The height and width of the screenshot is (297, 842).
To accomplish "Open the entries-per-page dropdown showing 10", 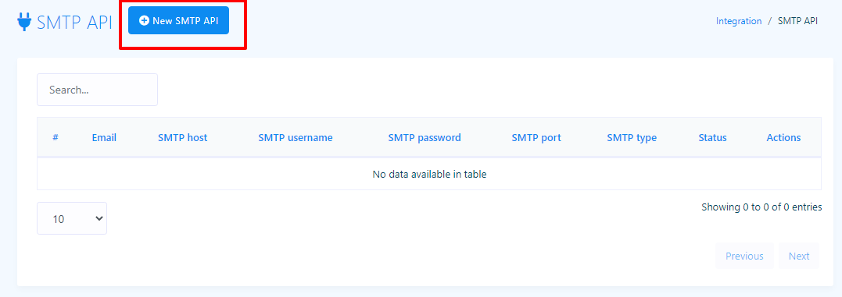I will (x=72, y=218).
